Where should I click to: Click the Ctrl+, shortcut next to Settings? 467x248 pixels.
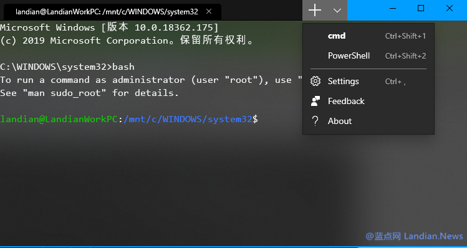395,81
